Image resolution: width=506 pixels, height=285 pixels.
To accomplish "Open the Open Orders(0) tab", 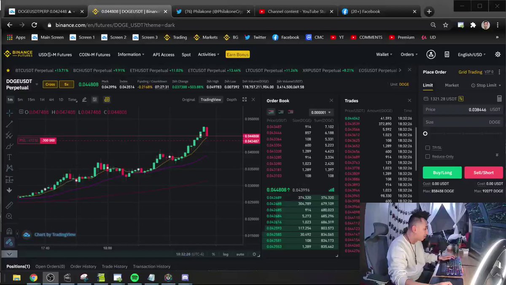I will [x=50, y=266].
